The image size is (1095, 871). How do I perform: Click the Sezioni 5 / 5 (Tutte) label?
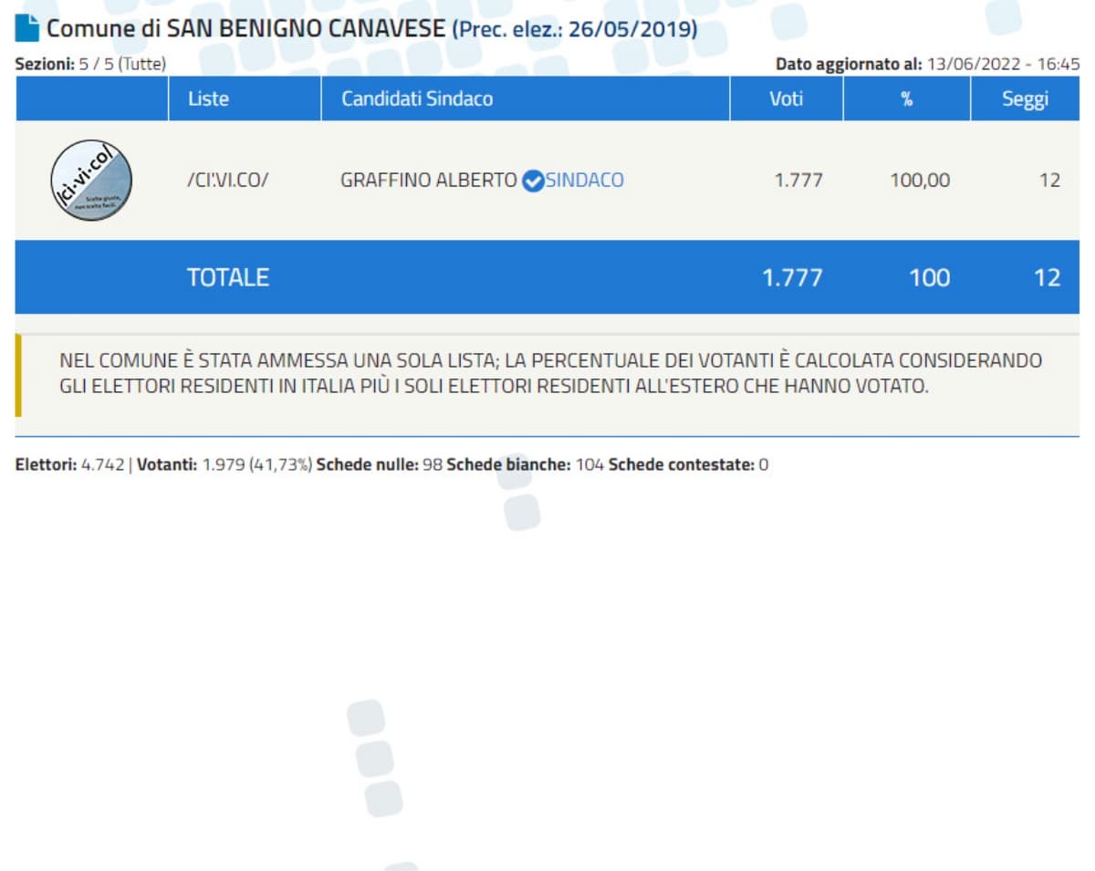[90, 65]
